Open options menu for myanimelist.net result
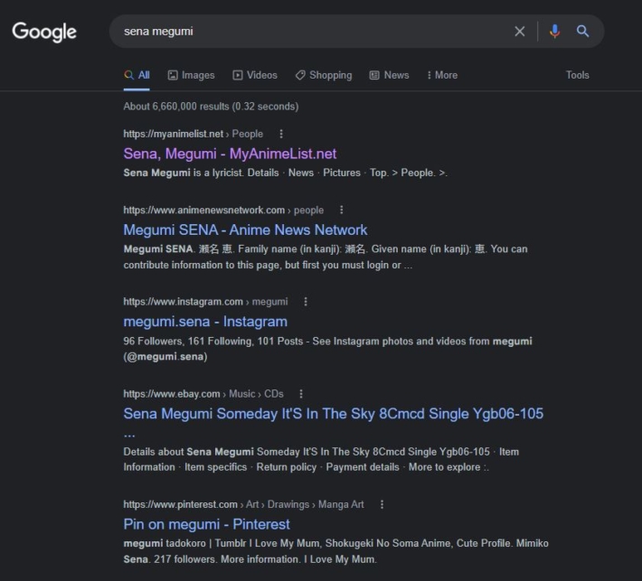 coord(281,134)
